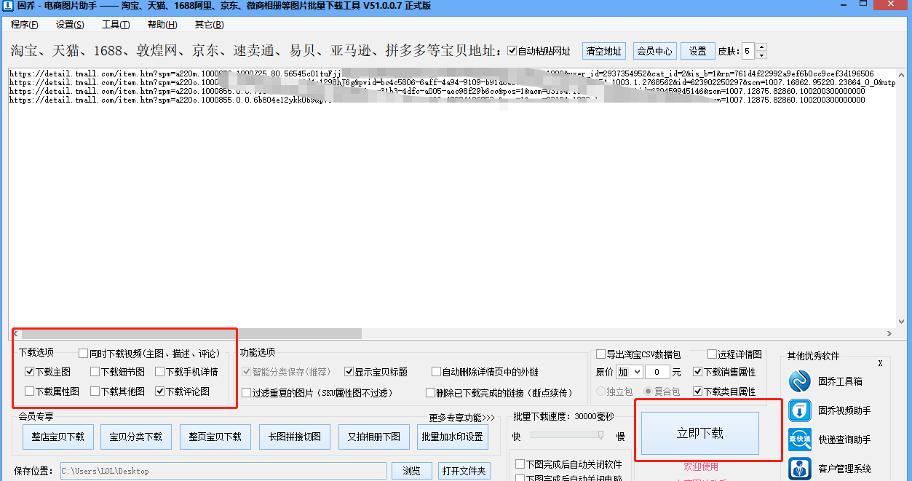Open 固乔视频助手 icon
The width and height of the screenshot is (912, 481).
pyautogui.click(x=800, y=410)
